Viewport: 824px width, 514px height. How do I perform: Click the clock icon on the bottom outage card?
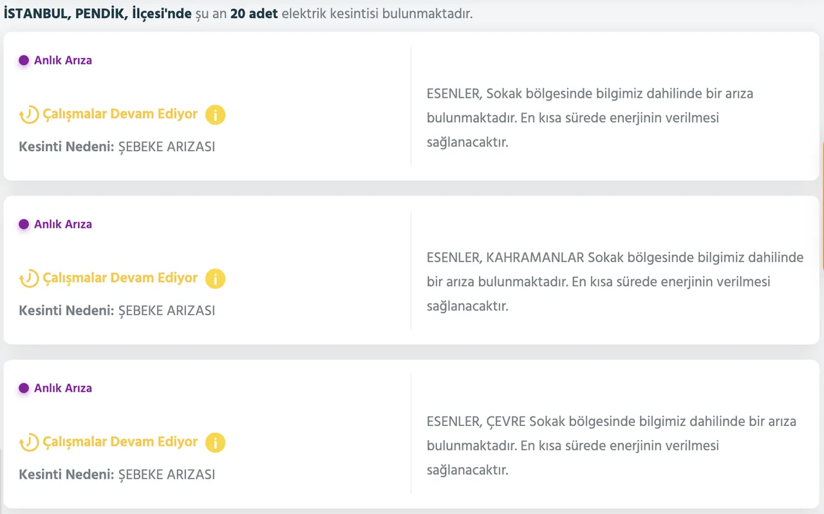click(27, 442)
